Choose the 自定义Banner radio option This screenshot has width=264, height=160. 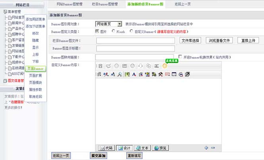tap(131, 31)
